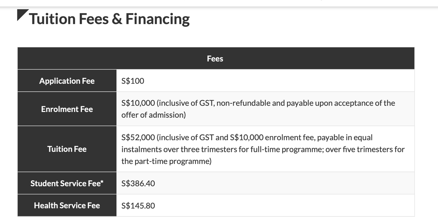The width and height of the screenshot is (438, 217).
Task: Click the S$52,000 tuition fee description
Action: [x=263, y=149]
